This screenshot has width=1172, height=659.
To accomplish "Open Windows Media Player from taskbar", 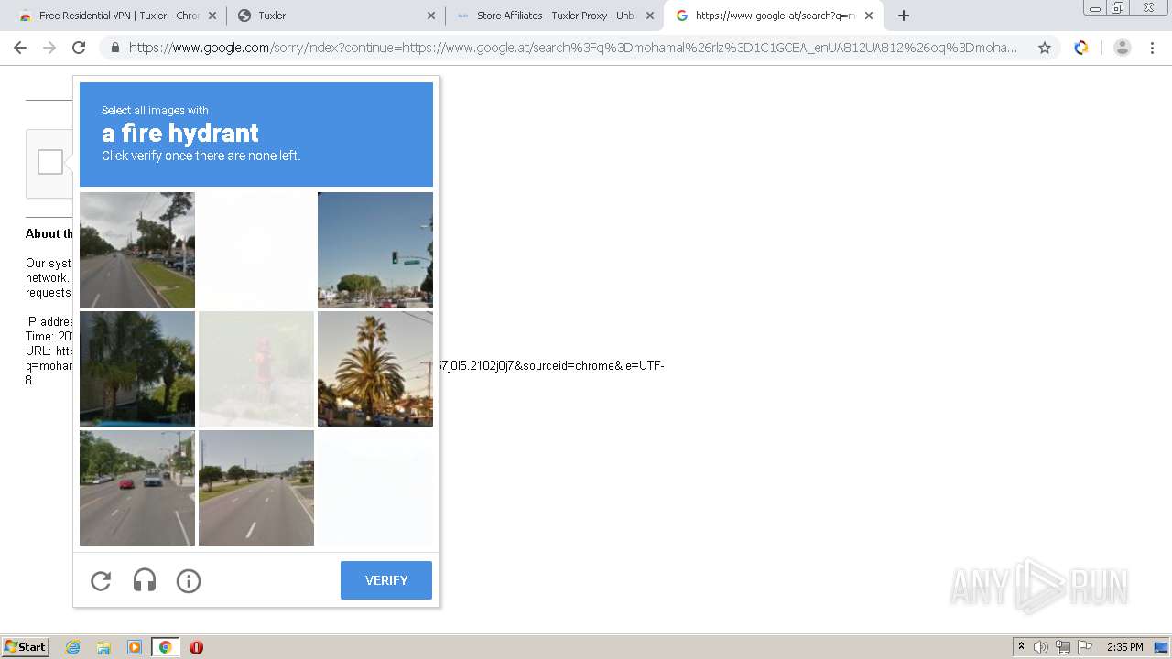I will [135, 647].
